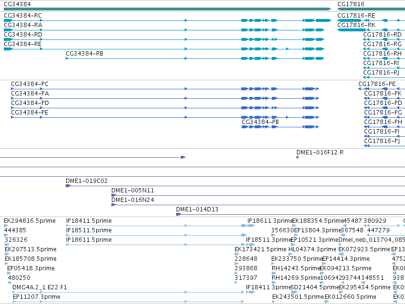Select the CG17816-RH transcript label

tap(382, 54)
